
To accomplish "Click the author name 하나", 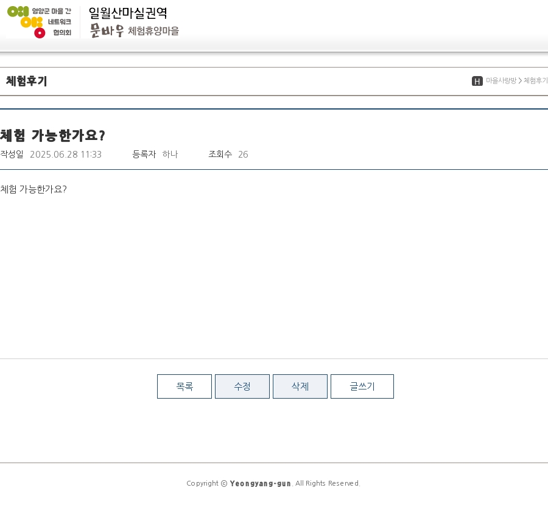I will pyautogui.click(x=170, y=155).
